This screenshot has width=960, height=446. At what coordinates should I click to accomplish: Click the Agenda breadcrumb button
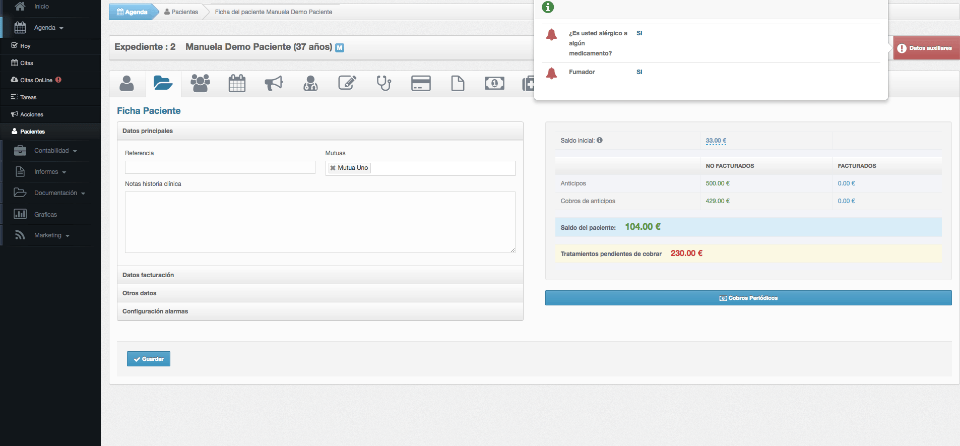pos(132,12)
